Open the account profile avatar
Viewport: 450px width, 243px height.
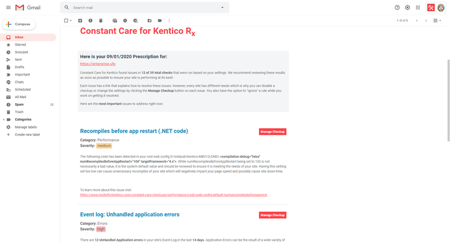441,7
